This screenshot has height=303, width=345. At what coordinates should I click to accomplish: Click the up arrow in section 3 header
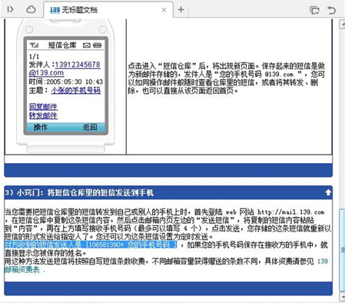tap(328, 192)
